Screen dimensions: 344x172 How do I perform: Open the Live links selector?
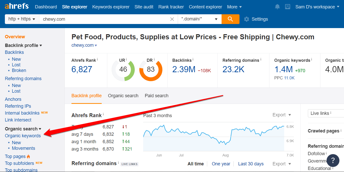326,113
